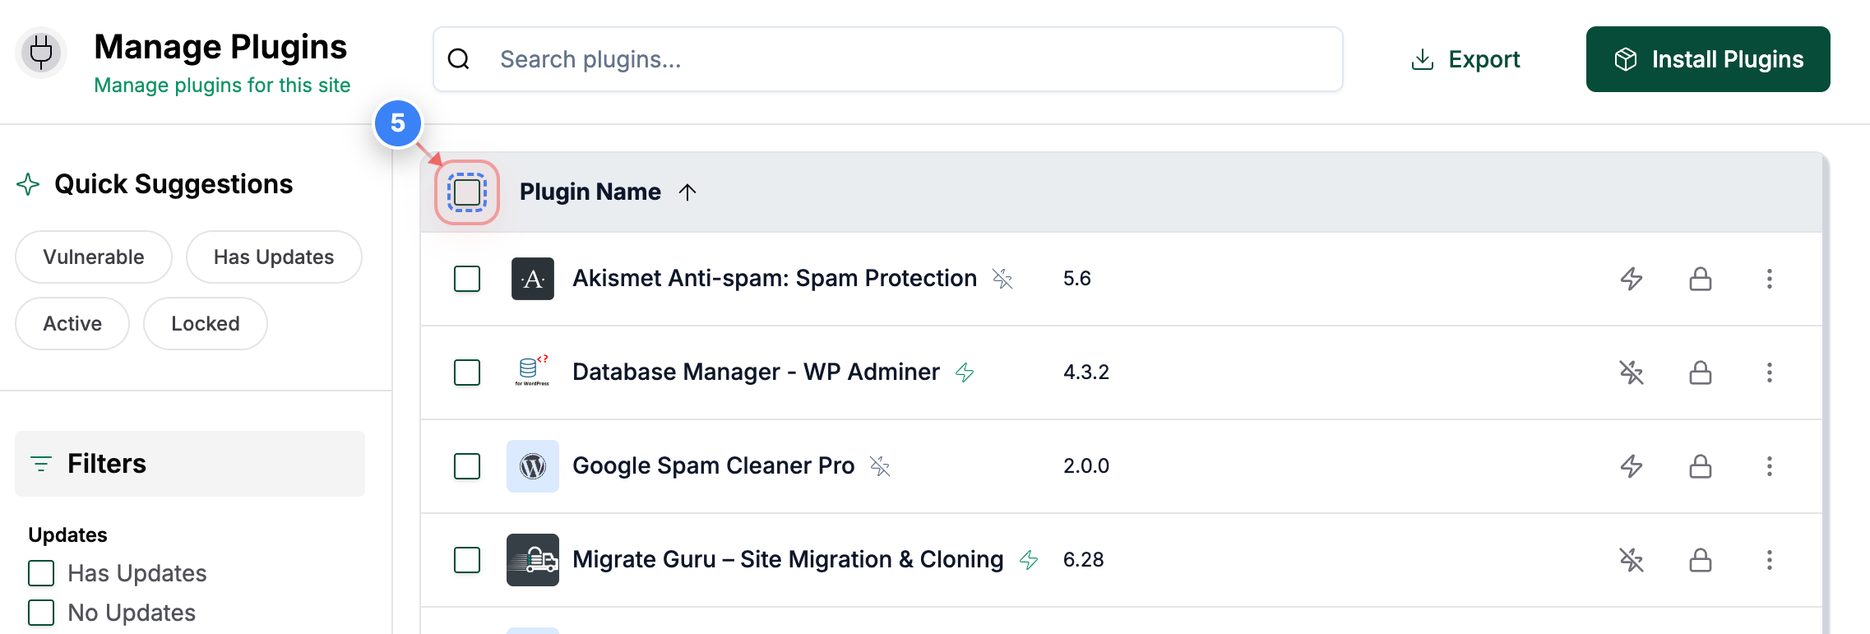This screenshot has width=1870, height=634.
Task: Lock the Database Manager plugin
Action: [1701, 373]
